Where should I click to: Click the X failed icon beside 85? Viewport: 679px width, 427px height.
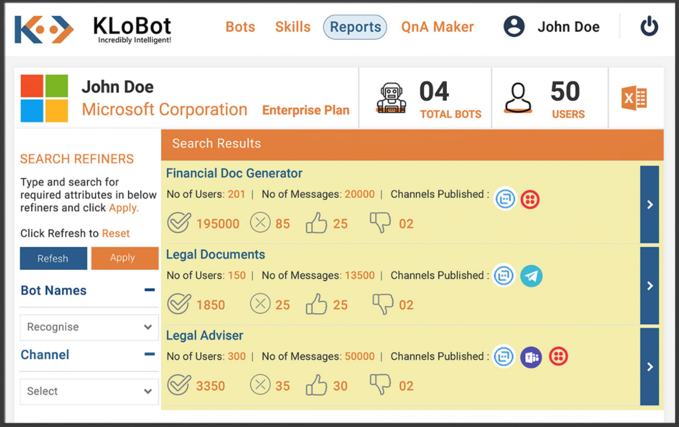(260, 223)
